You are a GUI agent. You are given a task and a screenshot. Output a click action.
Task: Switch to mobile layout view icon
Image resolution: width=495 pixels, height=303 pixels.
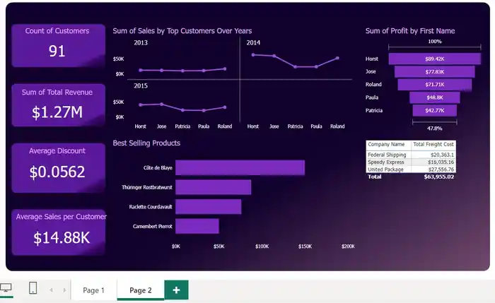[33, 288]
